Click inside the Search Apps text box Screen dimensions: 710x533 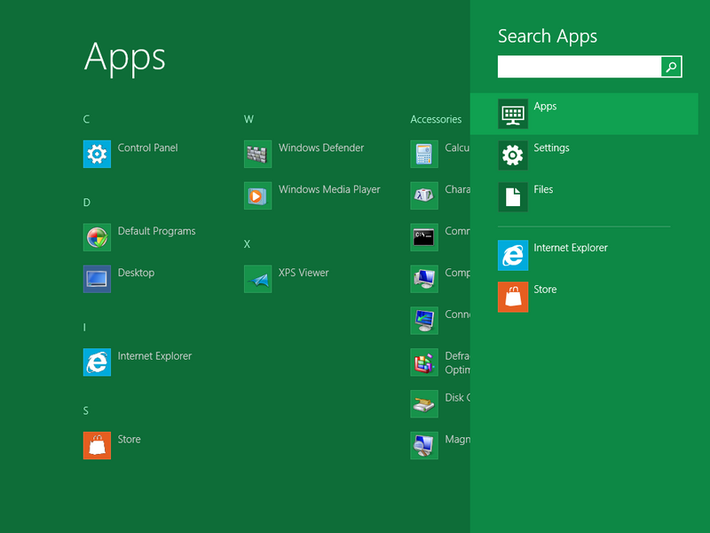tap(579, 67)
